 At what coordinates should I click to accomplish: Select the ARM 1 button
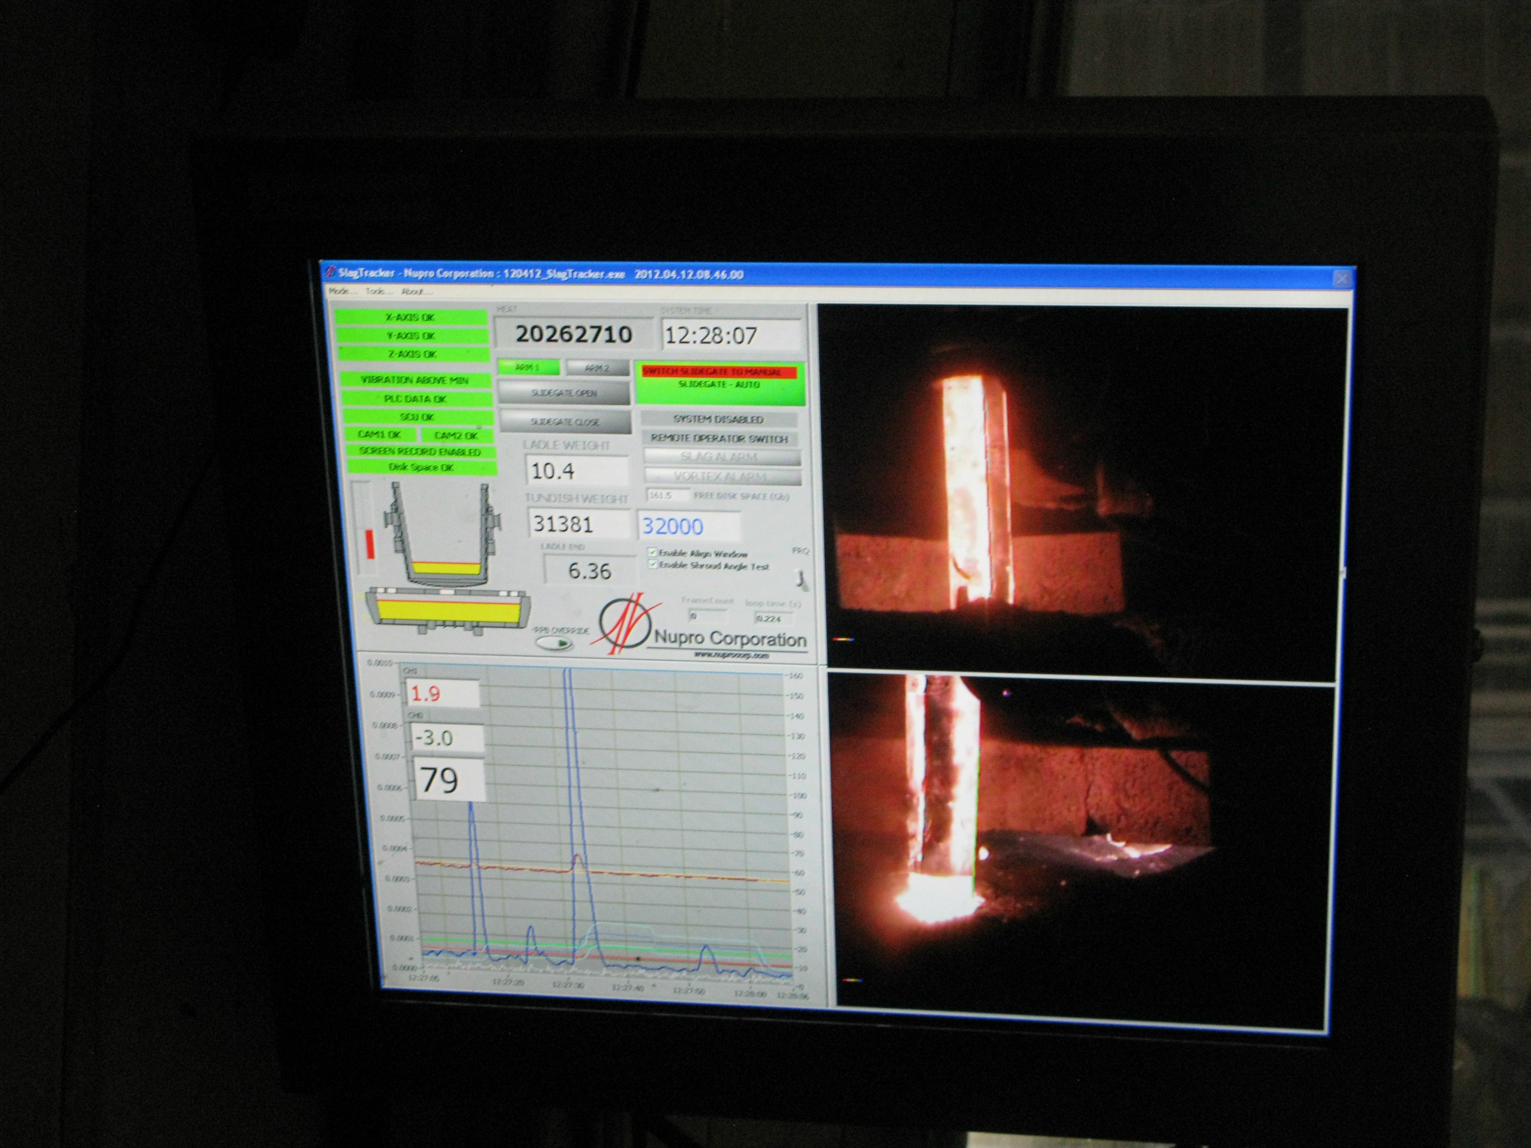point(528,367)
